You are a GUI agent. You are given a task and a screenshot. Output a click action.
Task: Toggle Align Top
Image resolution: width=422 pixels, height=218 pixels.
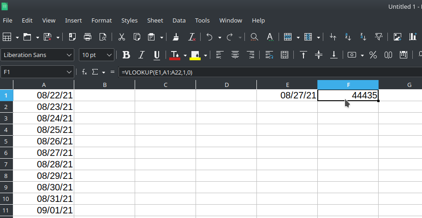coord(303,55)
